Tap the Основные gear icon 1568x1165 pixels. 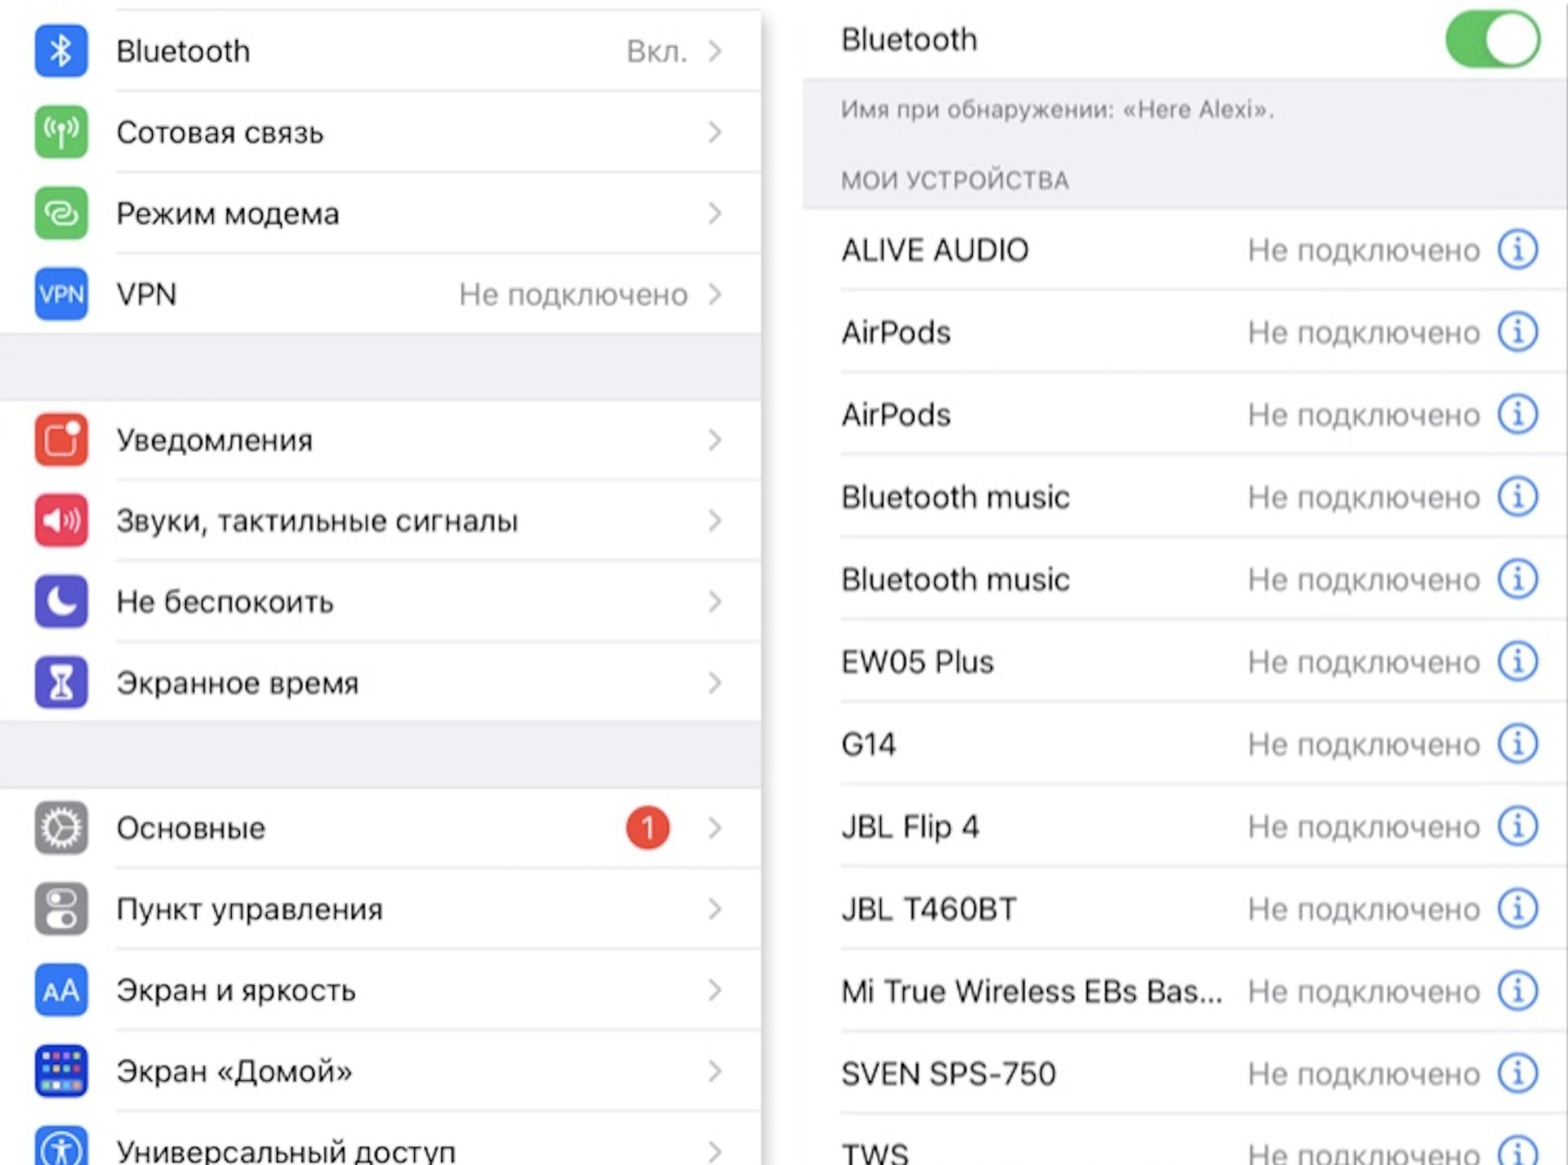[x=61, y=828]
